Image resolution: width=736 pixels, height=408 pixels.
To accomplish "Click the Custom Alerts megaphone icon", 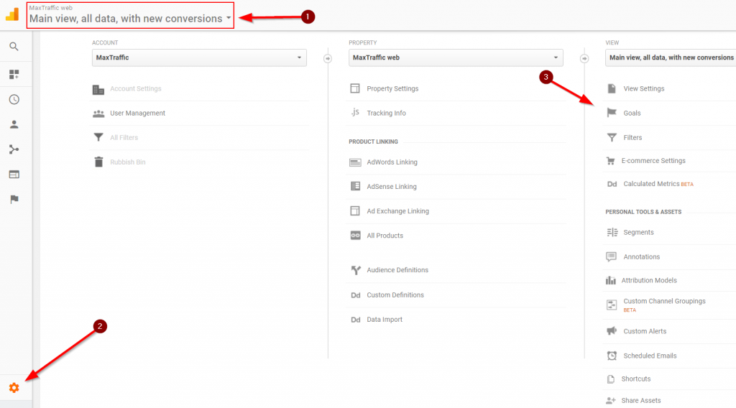I will [612, 330].
